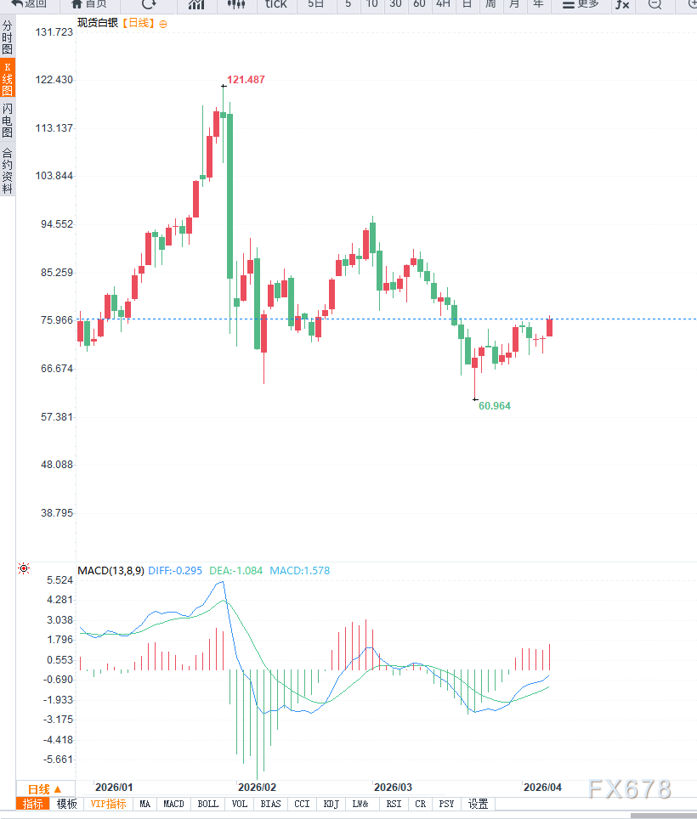Select the BOLL indicator tab
The width and height of the screenshot is (697, 819).
pos(207,804)
